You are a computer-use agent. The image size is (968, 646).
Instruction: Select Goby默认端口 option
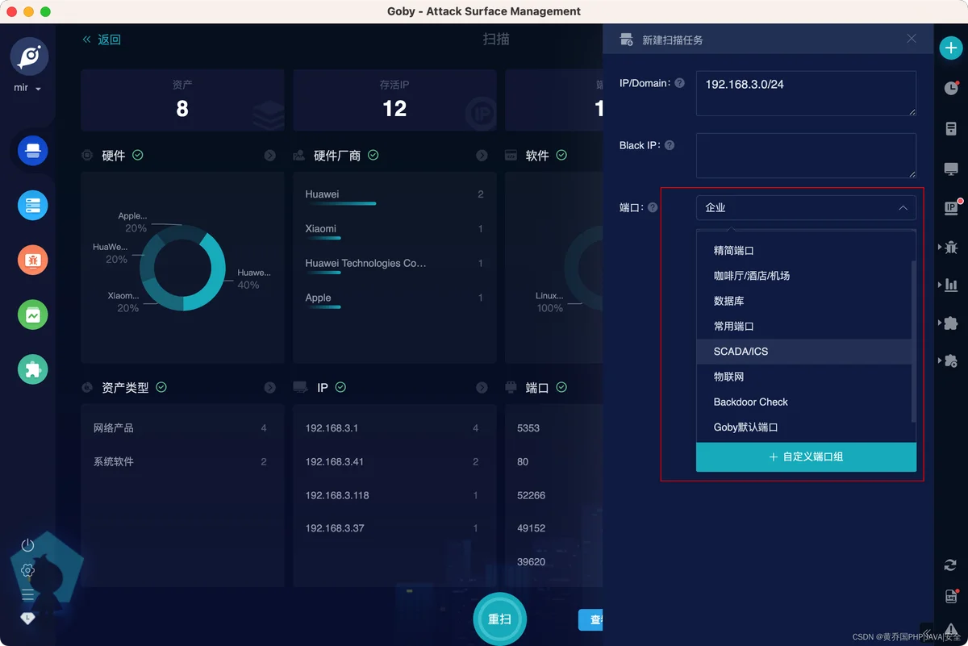tap(803, 427)
